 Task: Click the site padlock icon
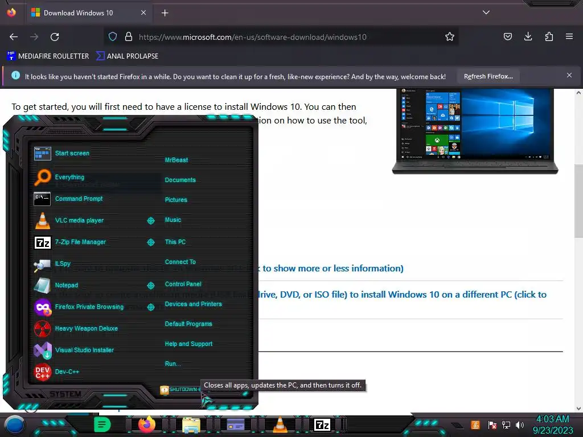[x=129, y=36]
